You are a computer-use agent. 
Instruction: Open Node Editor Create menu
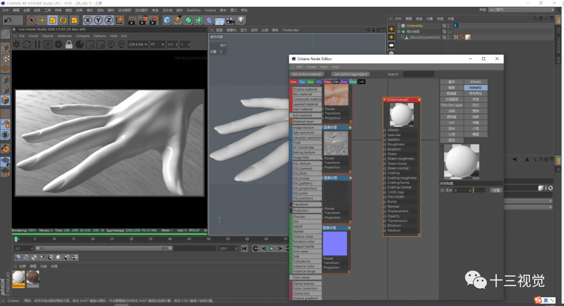coord(311,67)
